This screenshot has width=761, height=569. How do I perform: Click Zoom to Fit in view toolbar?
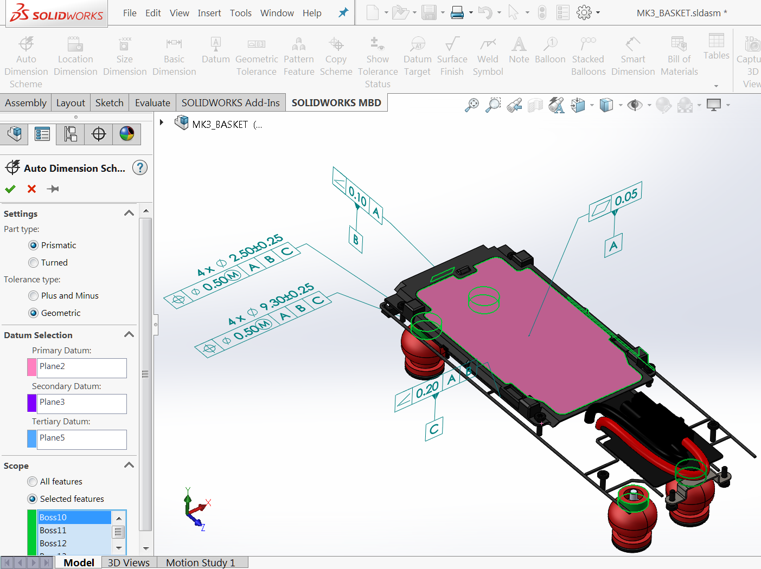point(472,105)
